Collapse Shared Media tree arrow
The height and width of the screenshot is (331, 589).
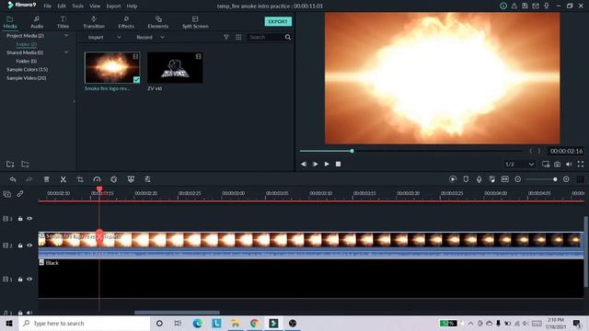coord(66,52)
